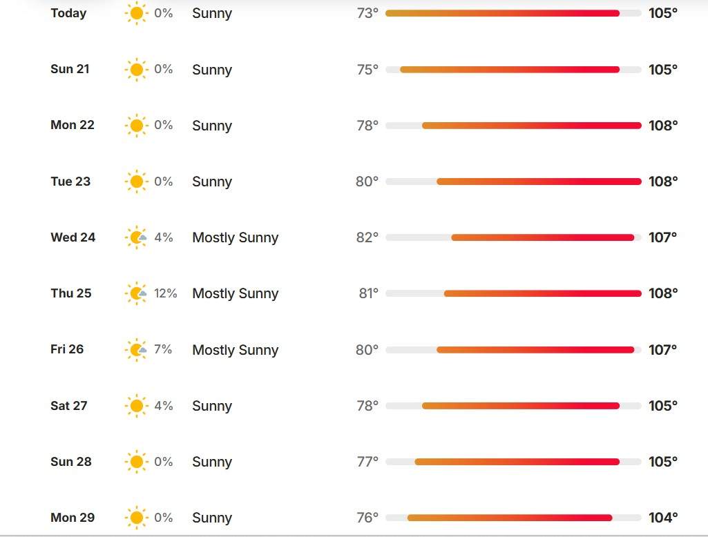The height and width of the screenshot is (537, 708).
Task: Click the sunny icon for Today
Action: [136, 13]
